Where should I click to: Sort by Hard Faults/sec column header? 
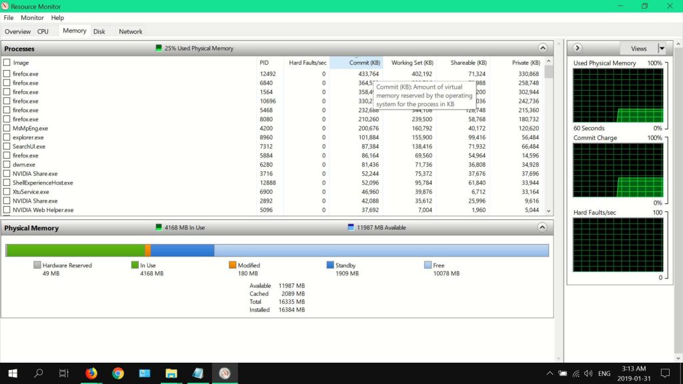[307, 63]
